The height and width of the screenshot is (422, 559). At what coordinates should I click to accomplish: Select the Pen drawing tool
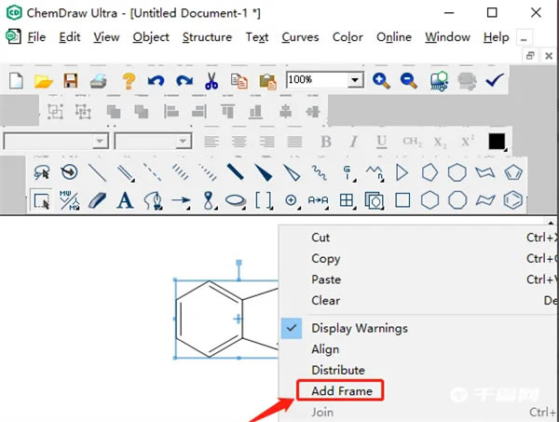(154, 200)
